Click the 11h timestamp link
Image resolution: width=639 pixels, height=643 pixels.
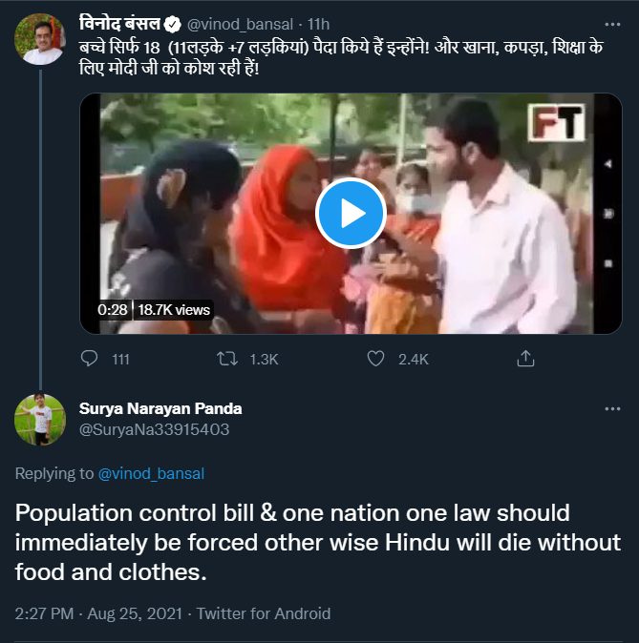click(x=318, y=25)
